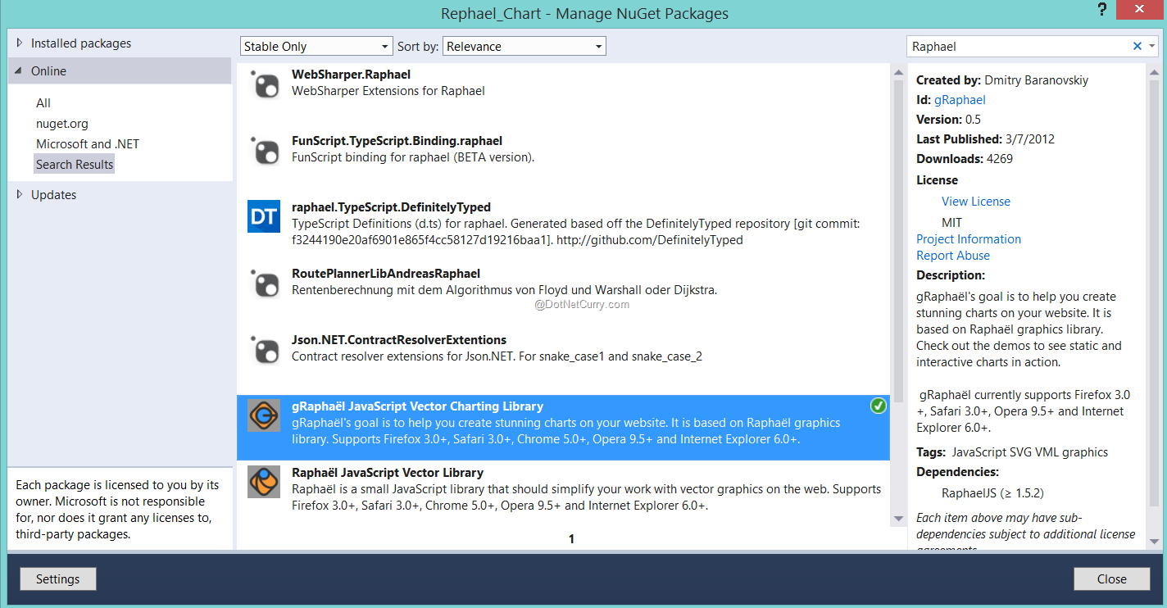This screenshot has height=608, width=1167.
Task: Click the Json.NET.ContractResolverExtentions package icon
Action: (x=264, y=349)
